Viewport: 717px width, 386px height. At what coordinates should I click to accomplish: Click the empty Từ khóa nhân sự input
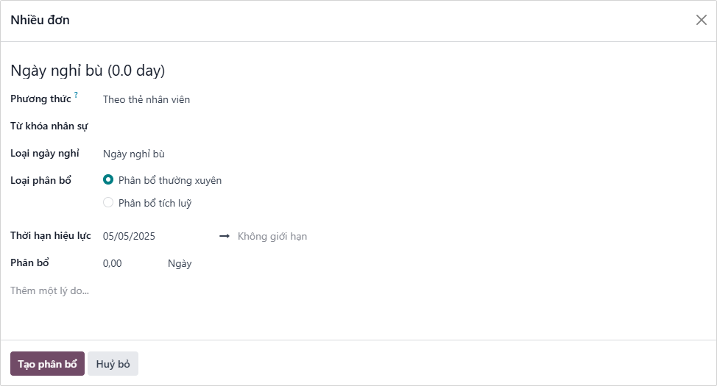click(221, 126)
